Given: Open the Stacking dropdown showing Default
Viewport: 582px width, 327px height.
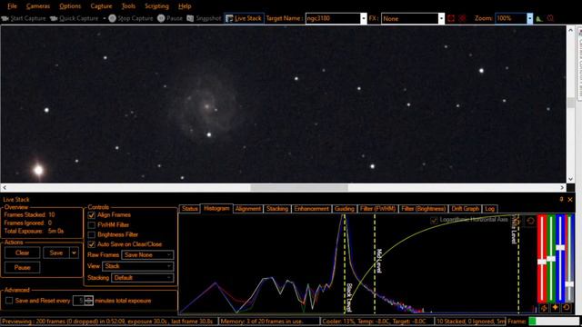Looking at the screenshot, I should 143,278.
